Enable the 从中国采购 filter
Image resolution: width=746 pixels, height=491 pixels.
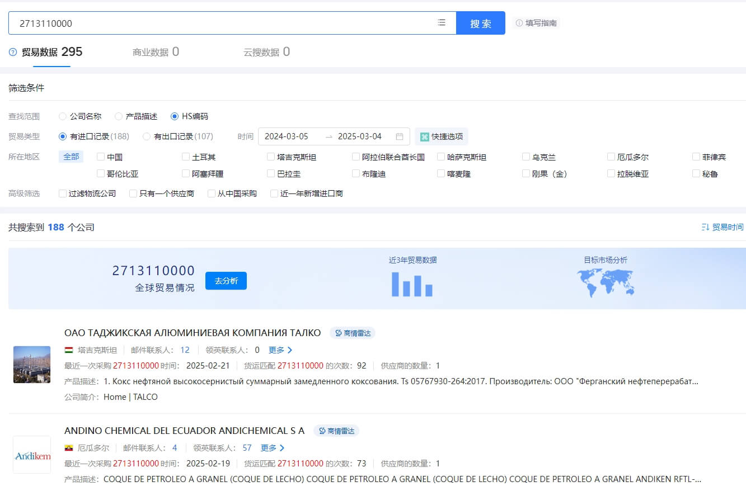coord(212,193)
